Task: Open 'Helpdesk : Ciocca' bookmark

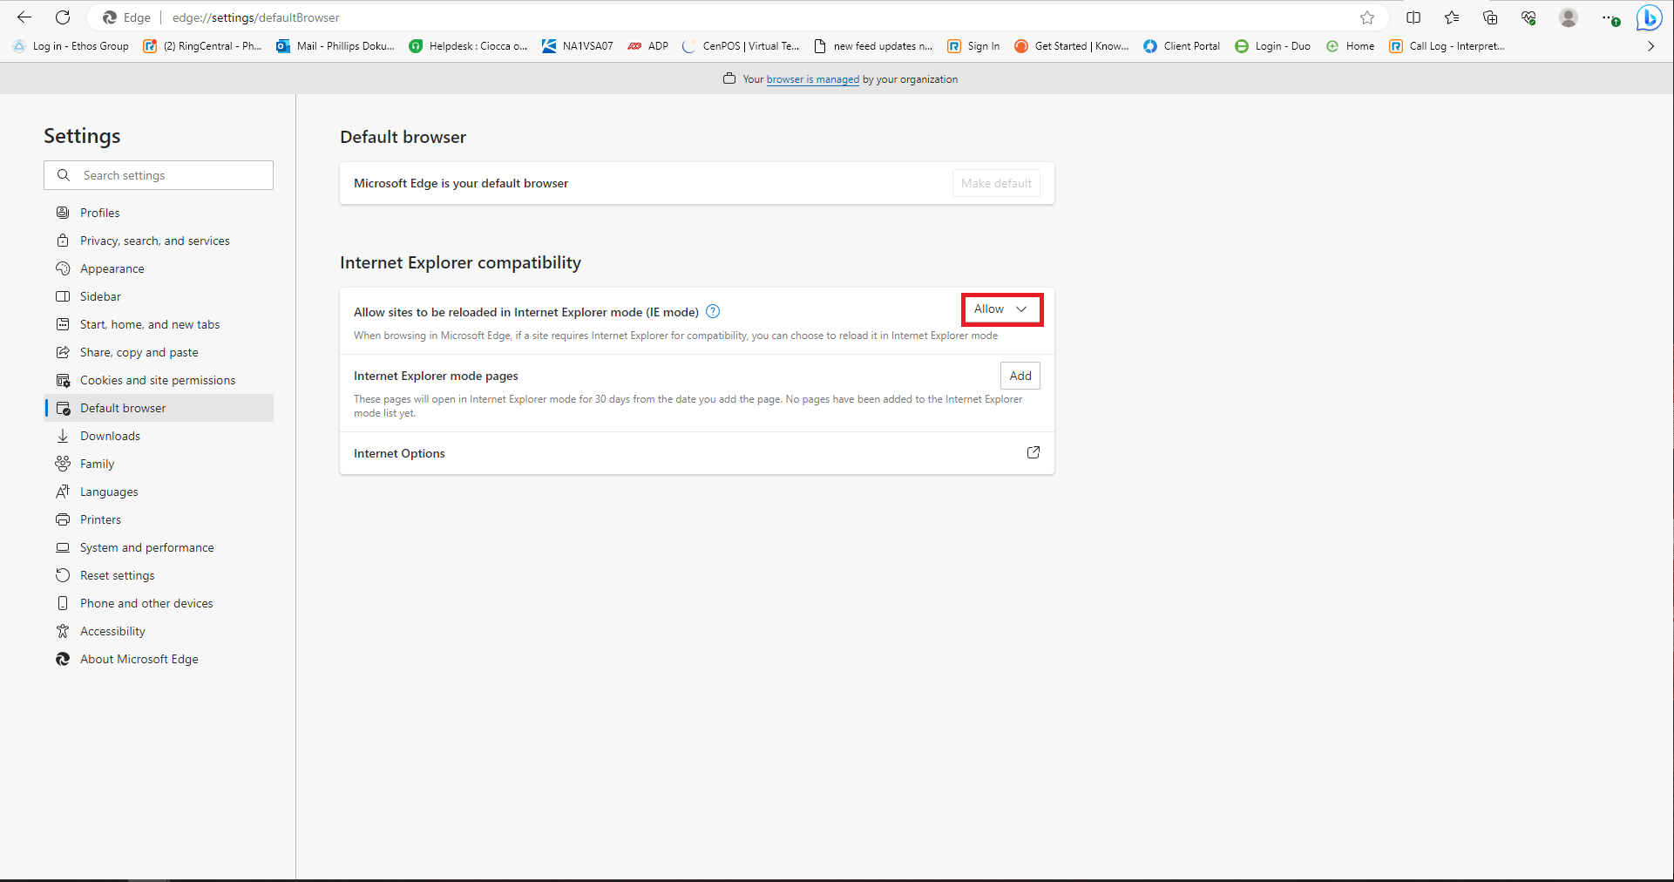Action: (x=468, y=46)
